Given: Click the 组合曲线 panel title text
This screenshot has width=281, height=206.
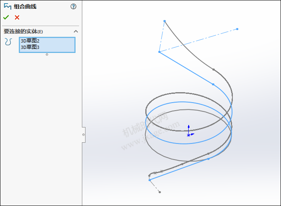Looking at the screenshot, I should pyautogui.click(x=25, y=6).
